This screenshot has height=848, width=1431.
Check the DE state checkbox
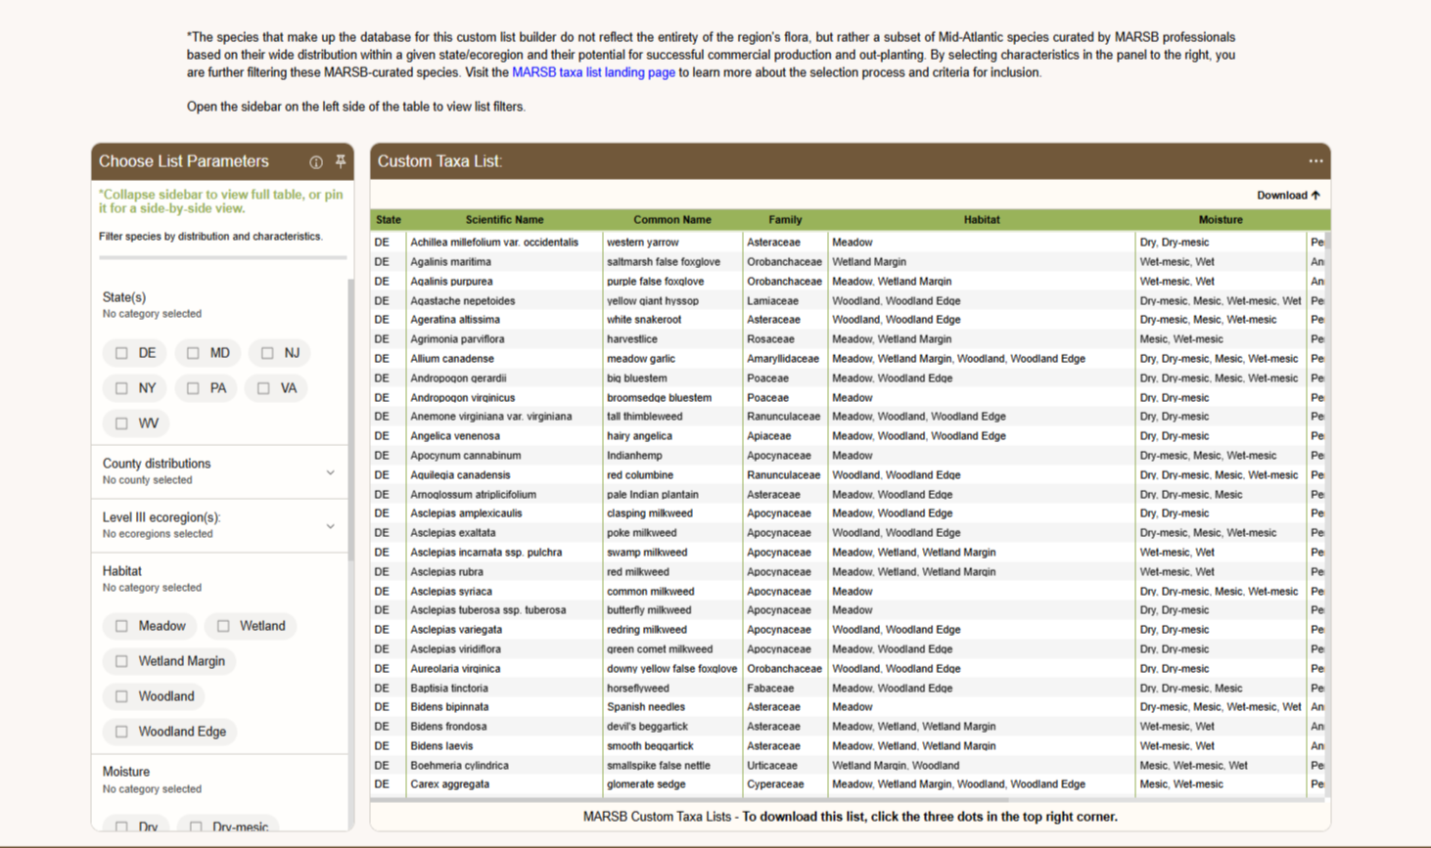(x=121, y=353)
